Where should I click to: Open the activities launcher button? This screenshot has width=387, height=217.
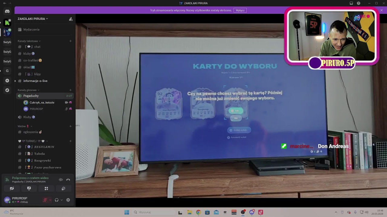pos(46,188)
